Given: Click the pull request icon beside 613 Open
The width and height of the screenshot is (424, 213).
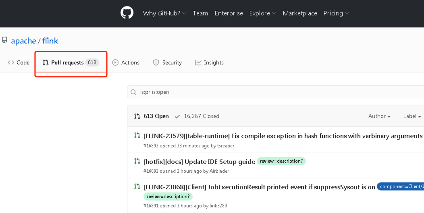Looking at the screenshot, I should [x=137, y=116].
